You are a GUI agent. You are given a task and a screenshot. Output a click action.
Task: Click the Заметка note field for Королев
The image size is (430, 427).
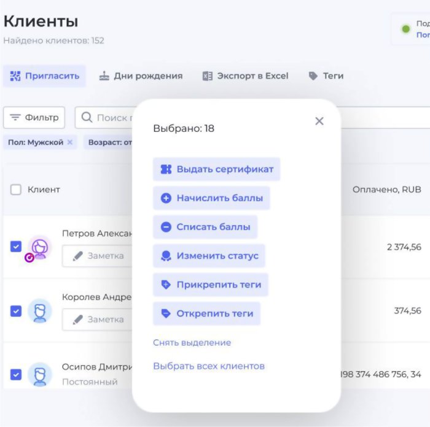(97, 320)
